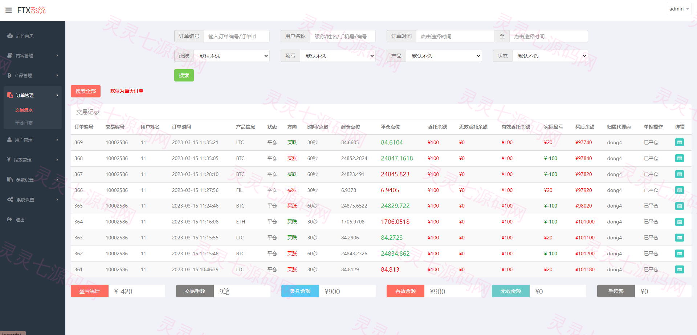Open the 状态 dropdown
The height and width of the screenshot is (335, 697).
click(550, 56)
